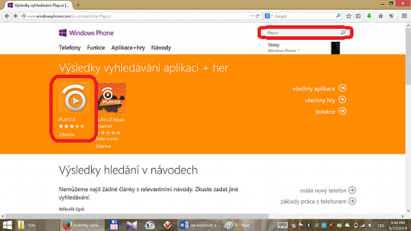Click arrow icon beside máte nový telefon
The height and width of the screenshot is (231, 411).
tap(352, 190)
